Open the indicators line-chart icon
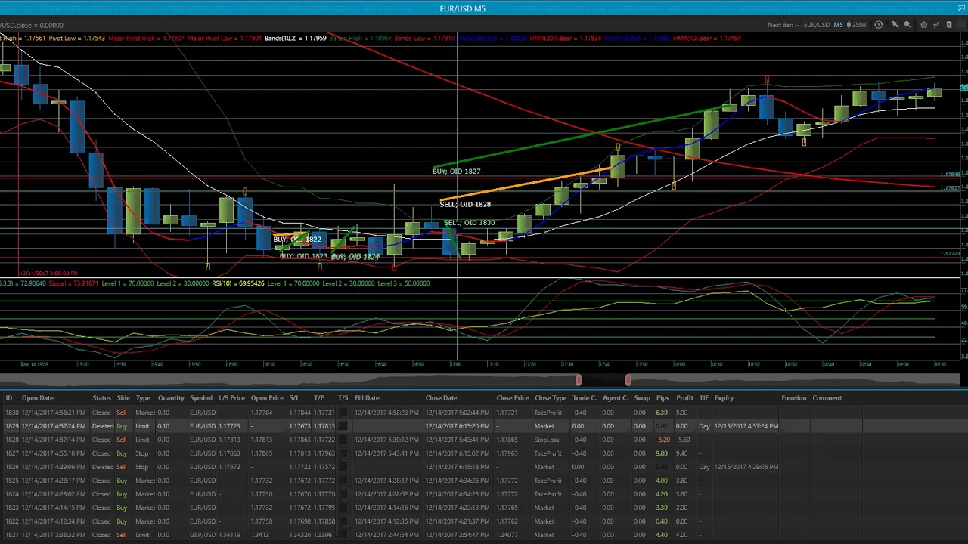This screenshot has height=544, width=968. click(x=936, y=25)
